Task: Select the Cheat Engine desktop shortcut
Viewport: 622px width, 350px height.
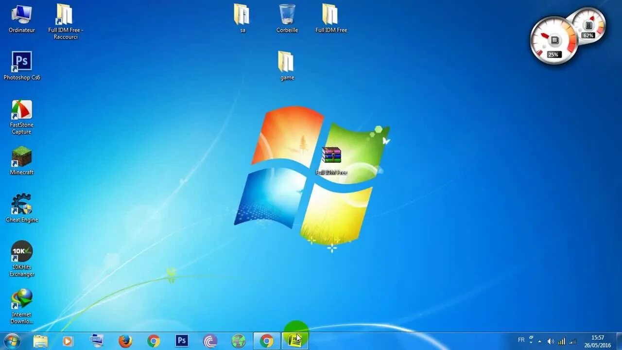Action: (22, 208)
